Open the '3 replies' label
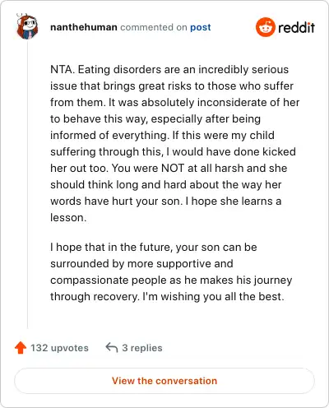 (x=142, y=348)
